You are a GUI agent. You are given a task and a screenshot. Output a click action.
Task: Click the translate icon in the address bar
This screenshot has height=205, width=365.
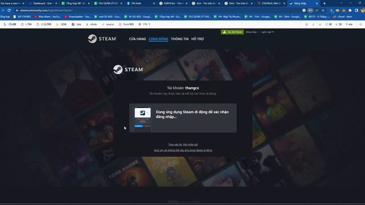[304, 10]
